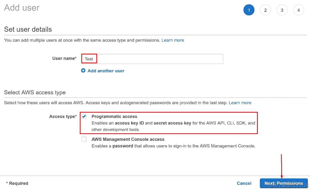This screenshot has width=311, height=190.
Task: Proceed with Next: Permissions button
Action: tap(284, 183)
